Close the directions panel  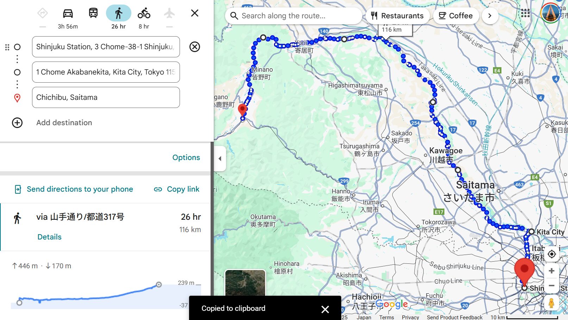pyautogui.click(x=194, y=13)
